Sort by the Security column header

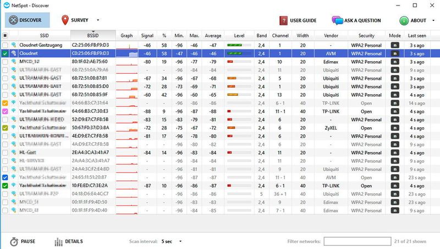pos(366,35)
